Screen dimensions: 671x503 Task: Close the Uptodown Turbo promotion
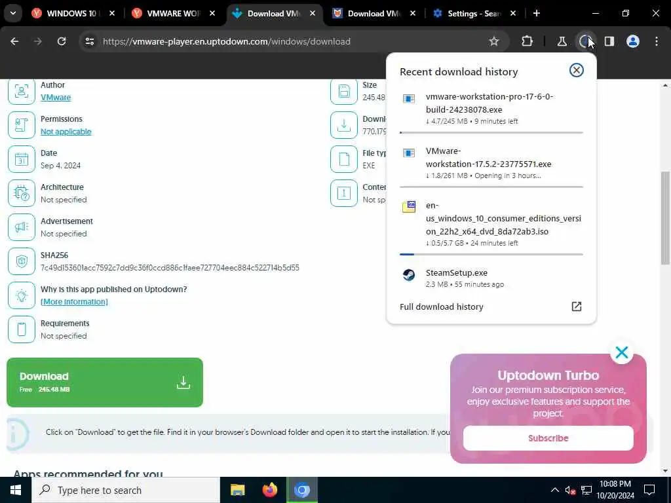[622, 352]
